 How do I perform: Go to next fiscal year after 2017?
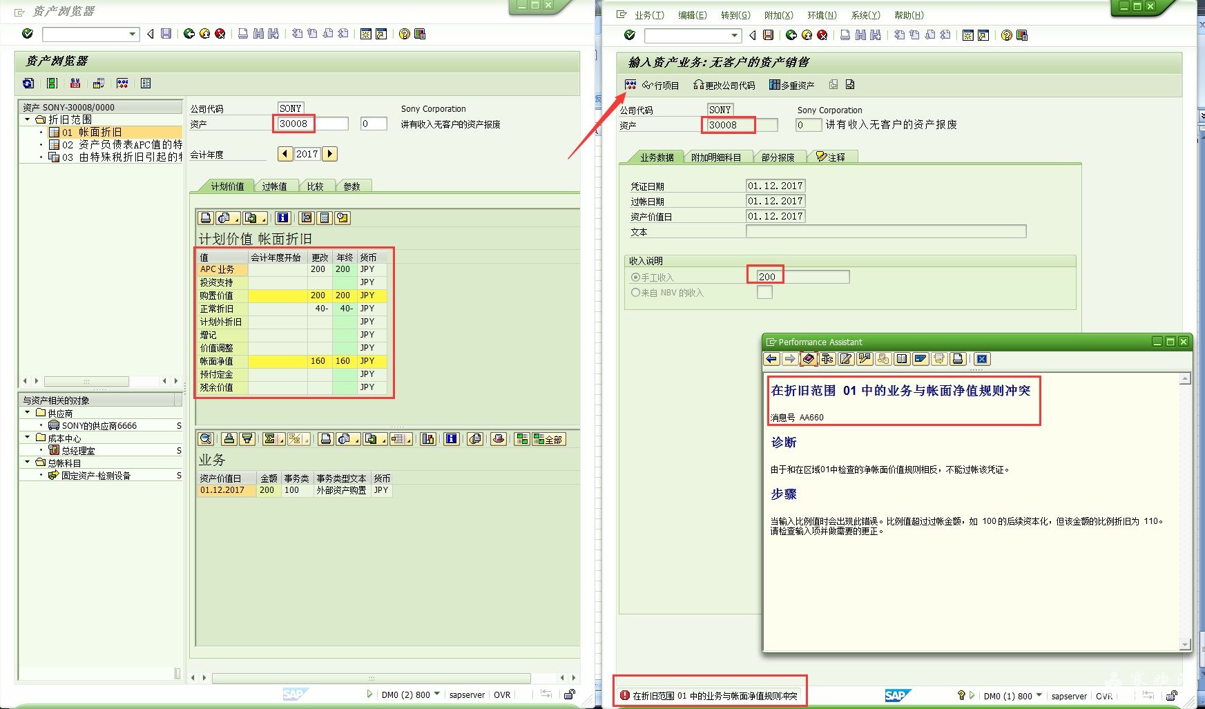pos(330,154)
